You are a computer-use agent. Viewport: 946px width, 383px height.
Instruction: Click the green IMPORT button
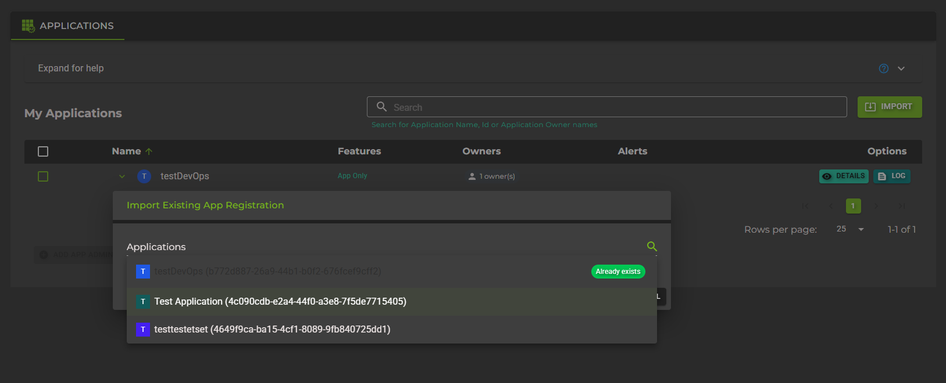(889, 107)
